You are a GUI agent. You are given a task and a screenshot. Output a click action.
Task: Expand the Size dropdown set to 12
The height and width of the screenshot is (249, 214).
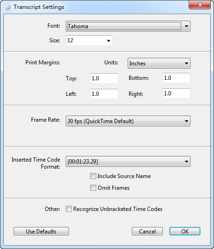tap(89, 41)
